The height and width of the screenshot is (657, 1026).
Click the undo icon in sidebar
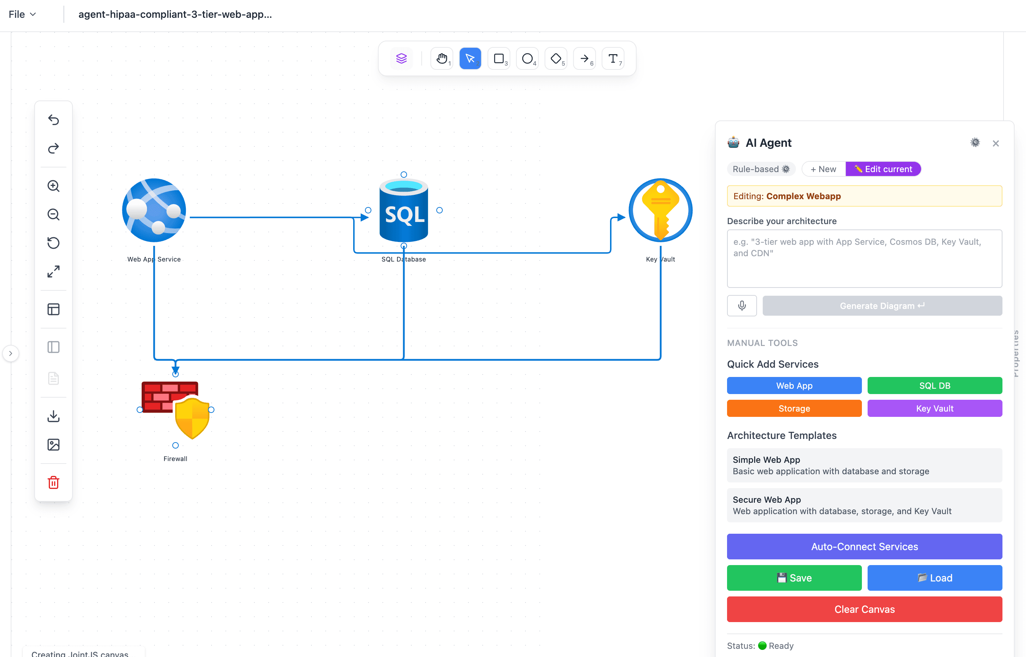point(54,120)
